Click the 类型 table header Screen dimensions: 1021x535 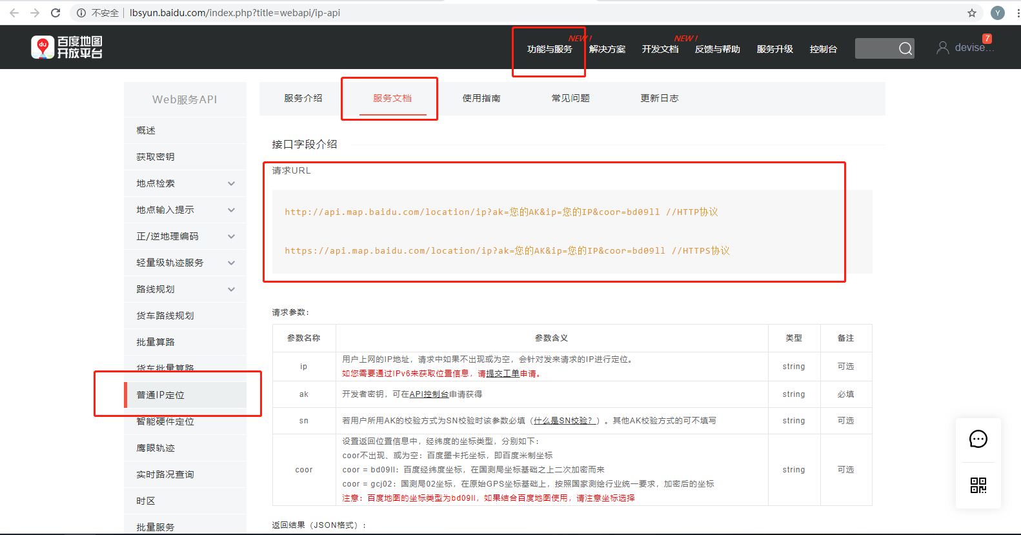(794, 338)
